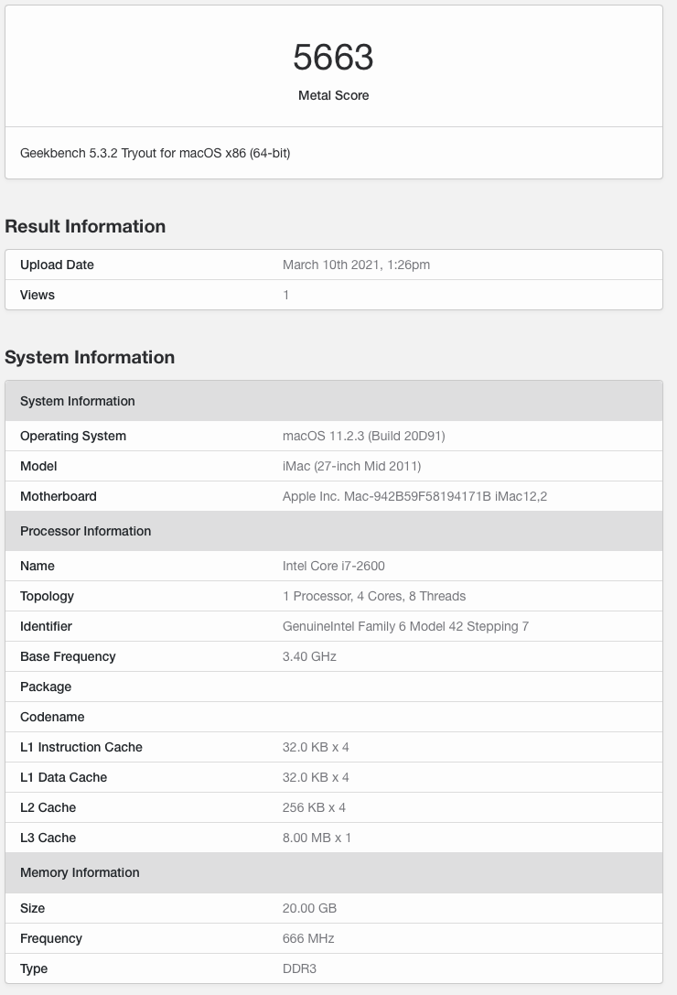Select 'macOS 11.2.3 (Build 20D91)' value
The image size is (677, 995).
[363, 436]
